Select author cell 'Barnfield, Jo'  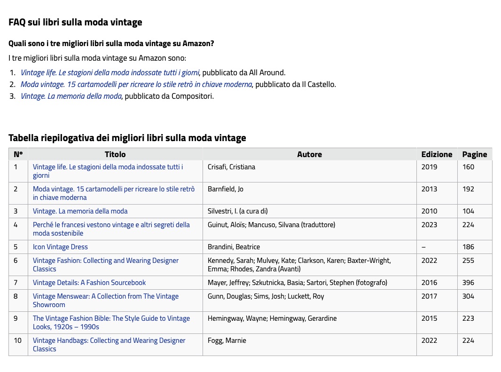click(x=310, y=193)
